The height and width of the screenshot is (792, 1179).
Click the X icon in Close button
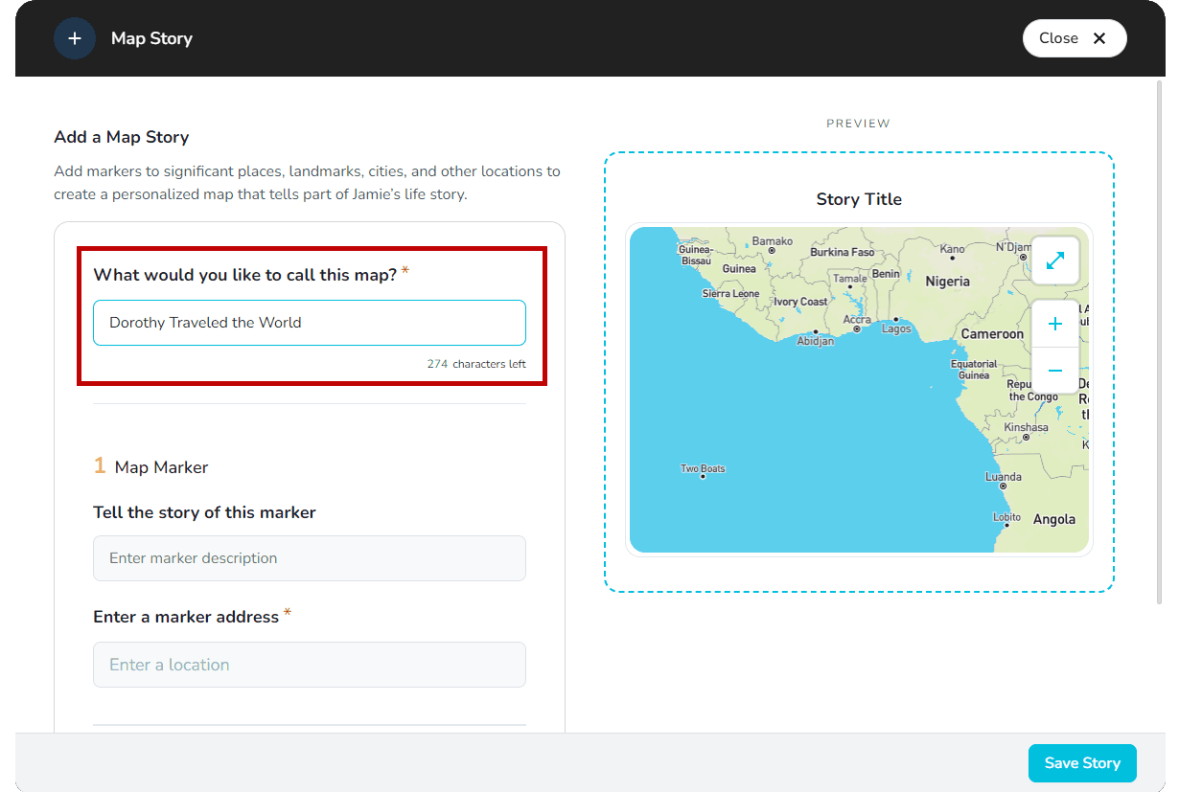[1099, 38]
